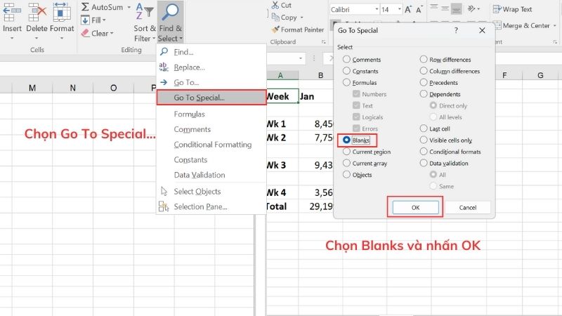This screenshot has height=316, width=562.
Task: Select Conditional formats radio button
Action: 424,151
